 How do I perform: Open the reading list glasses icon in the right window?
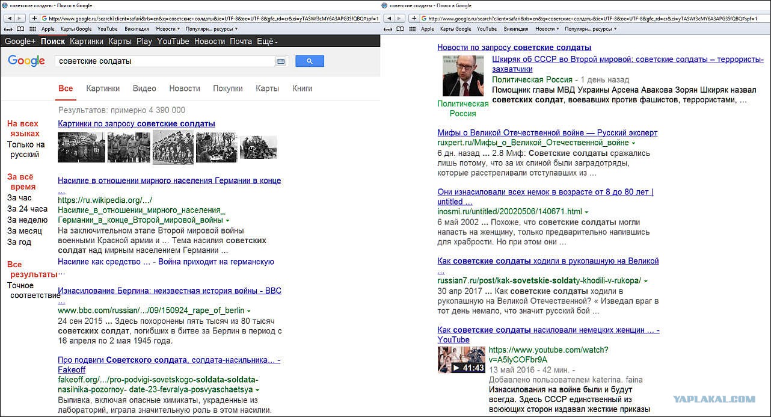click(388, 29)
